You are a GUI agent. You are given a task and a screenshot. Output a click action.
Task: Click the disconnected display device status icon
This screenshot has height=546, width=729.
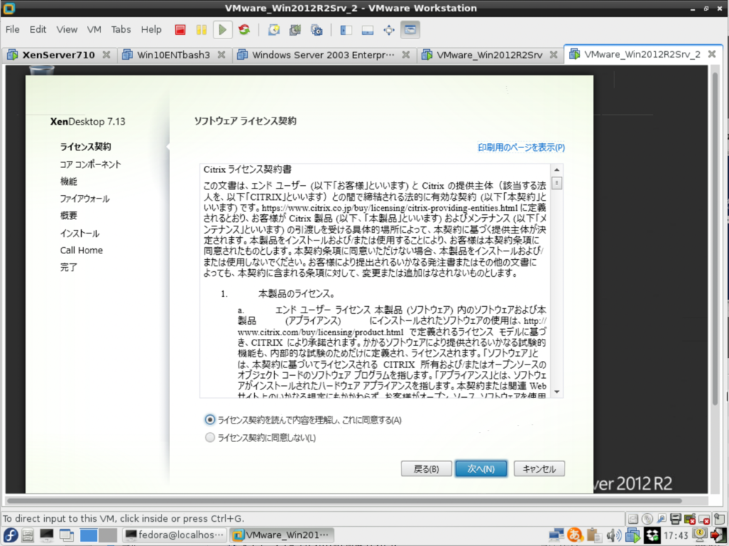[x=704, y=518]
